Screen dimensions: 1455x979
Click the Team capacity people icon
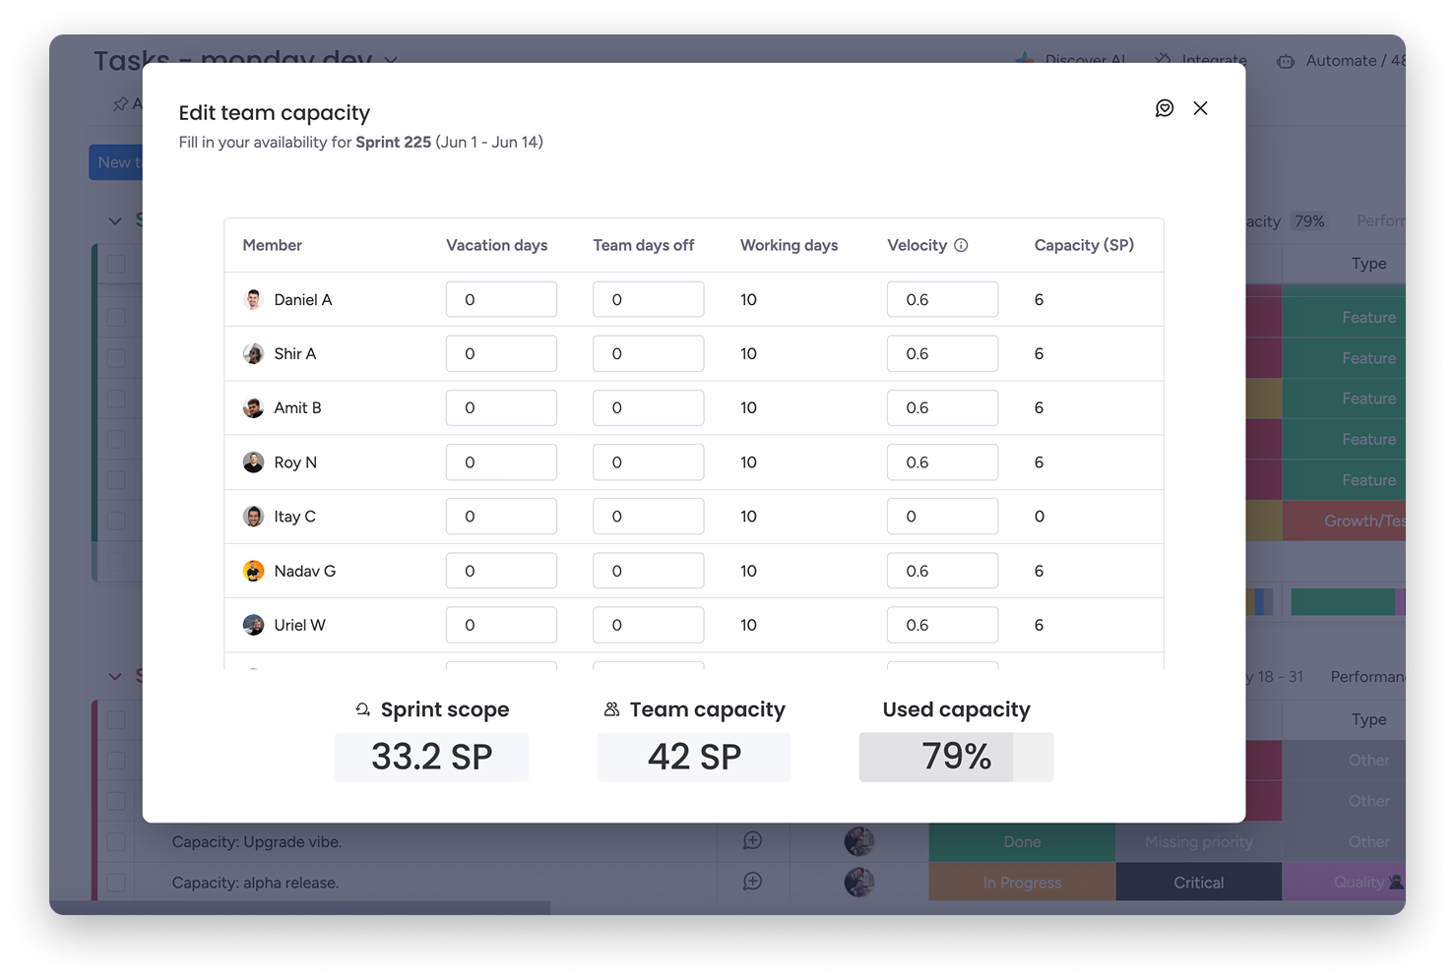click(x=611, y=709)
